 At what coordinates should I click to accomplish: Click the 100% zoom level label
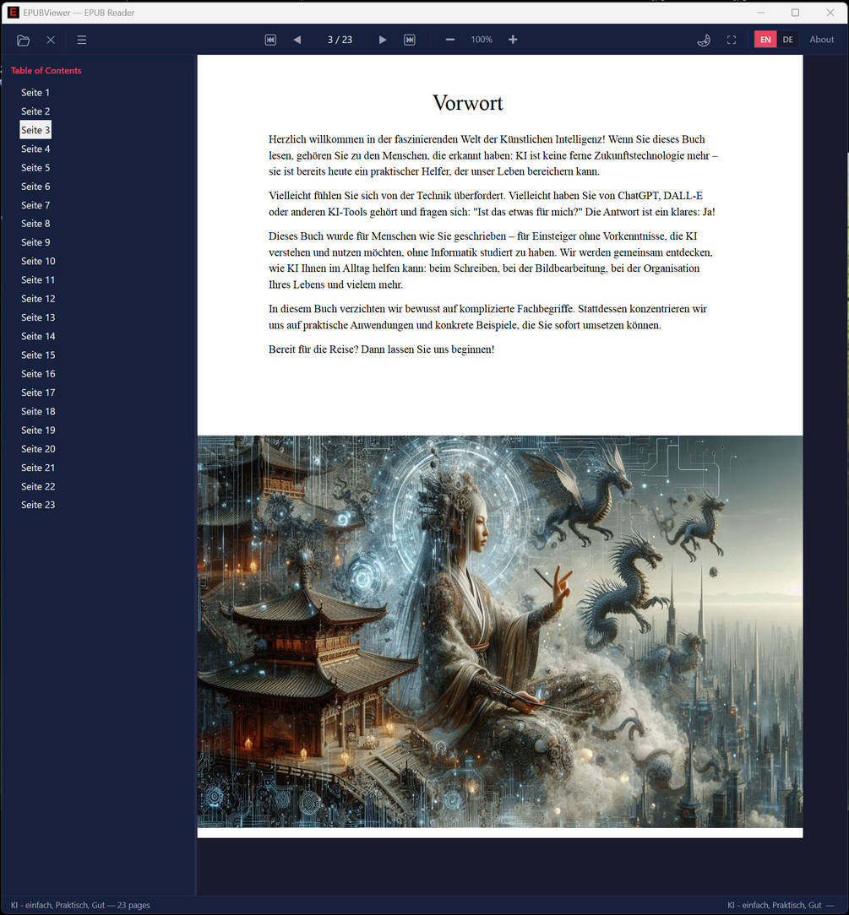[x=482, y=40]
